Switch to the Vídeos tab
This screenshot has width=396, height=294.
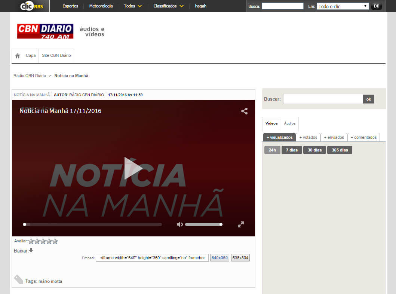tap(271, 123)
